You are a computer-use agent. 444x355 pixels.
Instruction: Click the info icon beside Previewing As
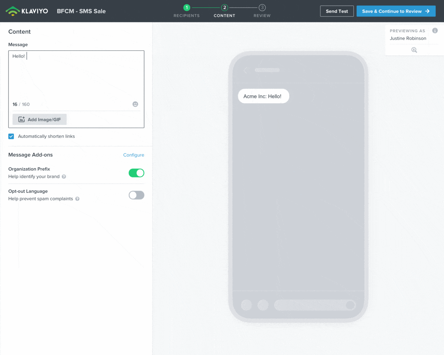435,31
